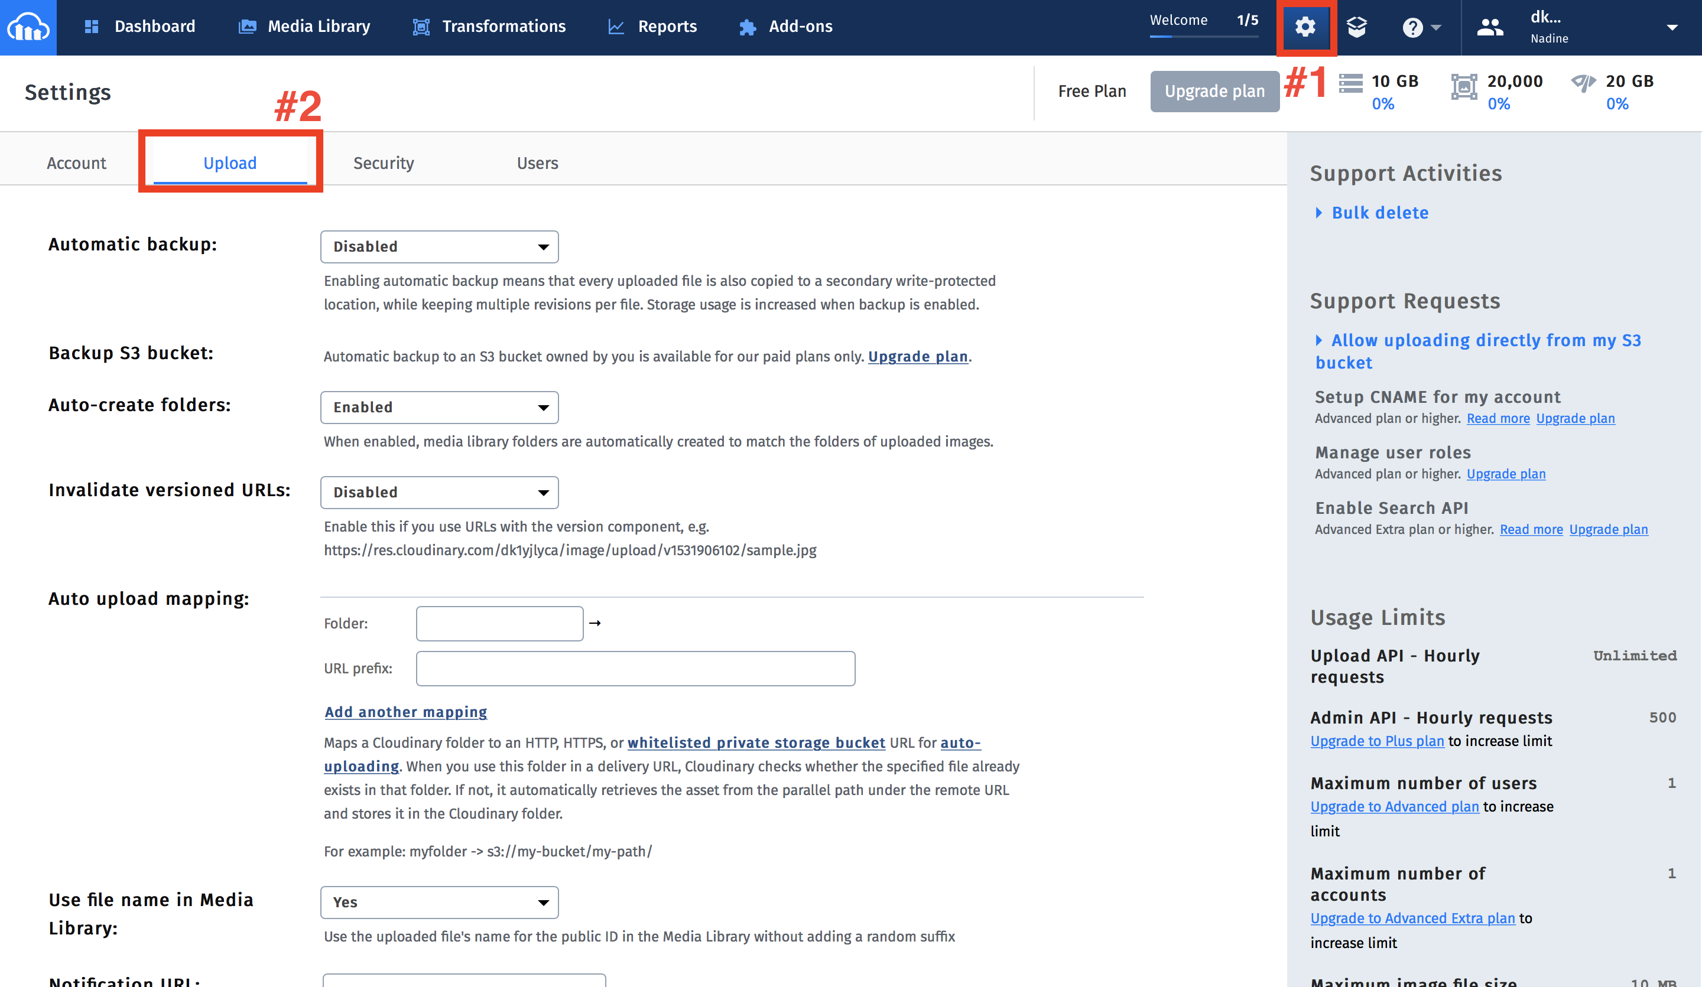The height and width of the screenshot is (987, 1702).
Task: Click the transformations usage icon next to 20,000
Action: coord(1464,87)
